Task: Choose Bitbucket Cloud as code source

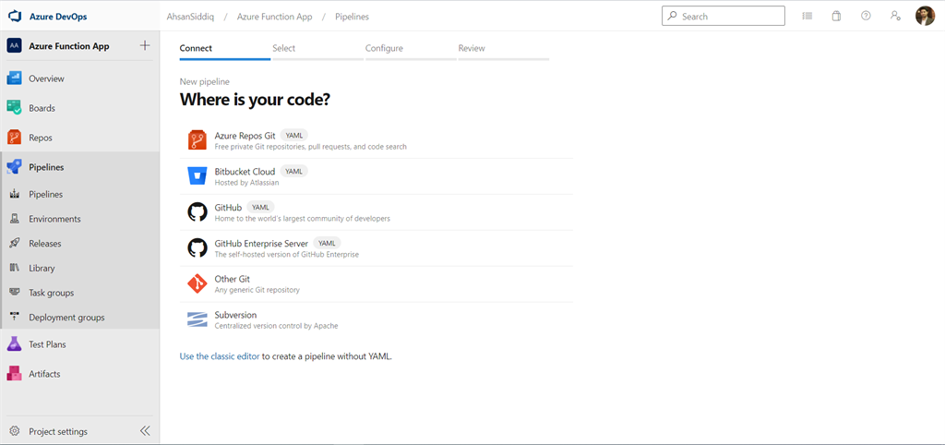Action: coord(377,176)
